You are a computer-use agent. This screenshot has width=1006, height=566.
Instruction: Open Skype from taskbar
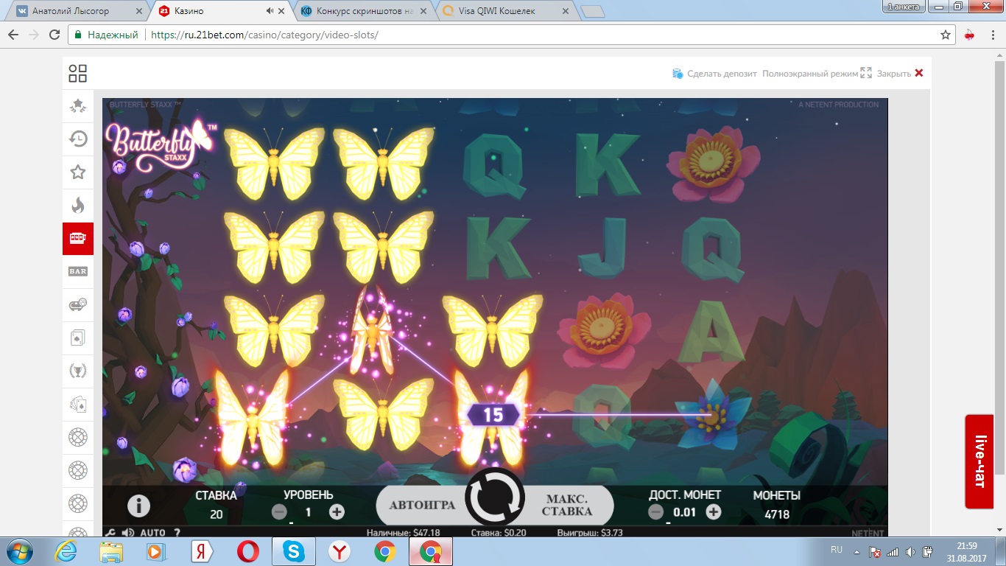[x=293, y=551]
